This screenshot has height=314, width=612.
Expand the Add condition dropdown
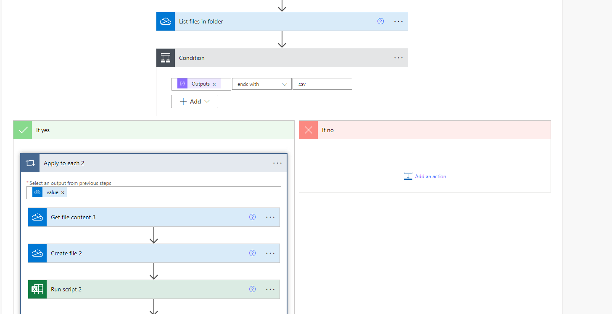point(194,101)
